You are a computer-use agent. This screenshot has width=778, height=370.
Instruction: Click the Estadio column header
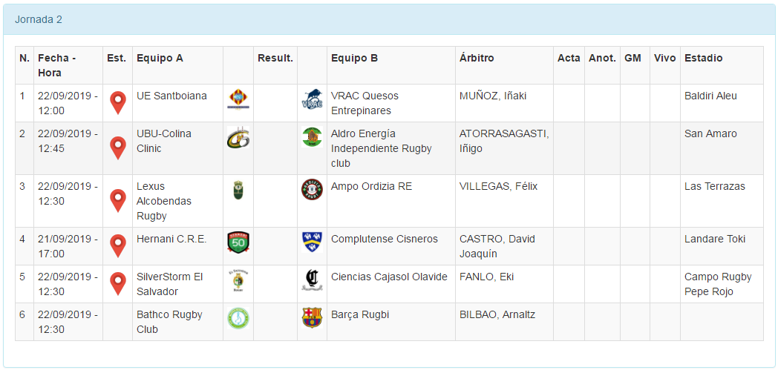703,58
